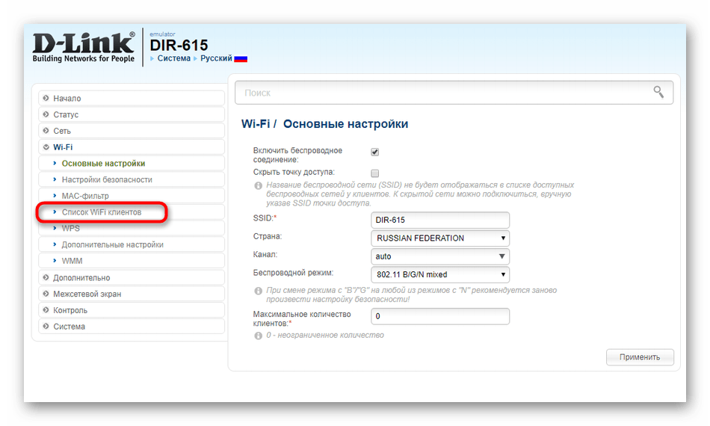Open the Начало menu section
The image size is (710, 426).
132,98
